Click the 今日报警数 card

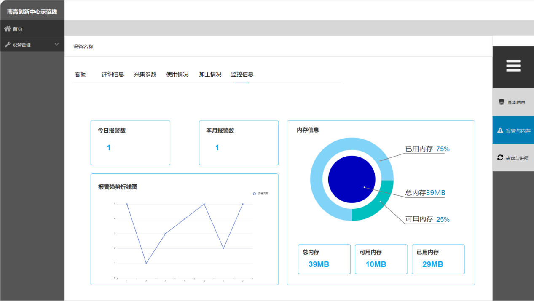(130, 143)
